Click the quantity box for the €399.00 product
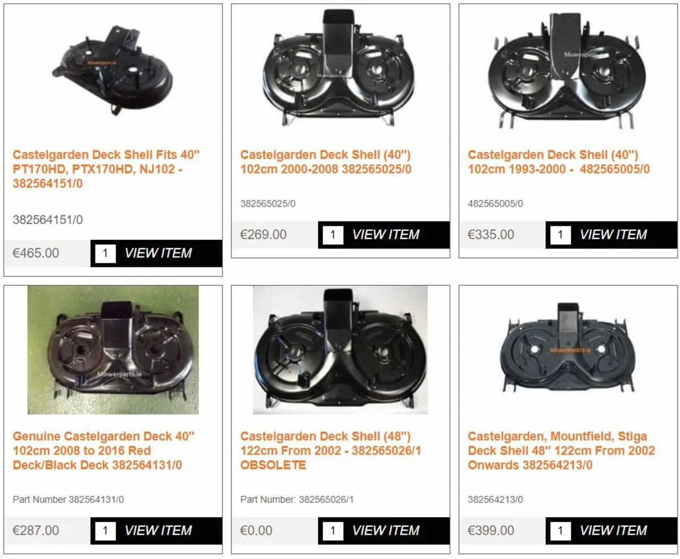Screen dimensions: 680x559 (x=561, y=531)
